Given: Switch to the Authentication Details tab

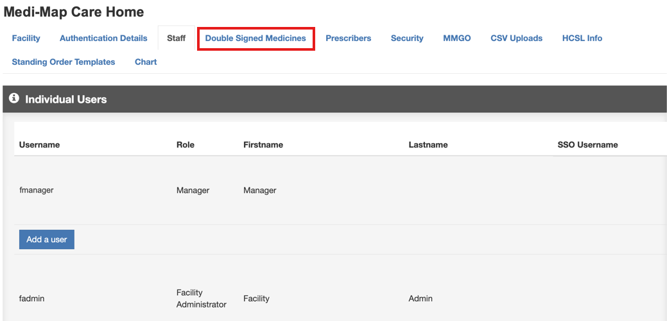Looking at the screenshot, I should tap(103, 39).
